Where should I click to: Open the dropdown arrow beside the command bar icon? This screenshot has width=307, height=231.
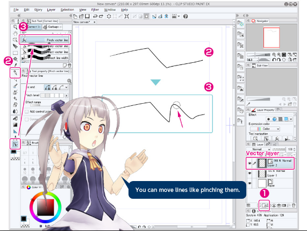(x=179, y=17)
